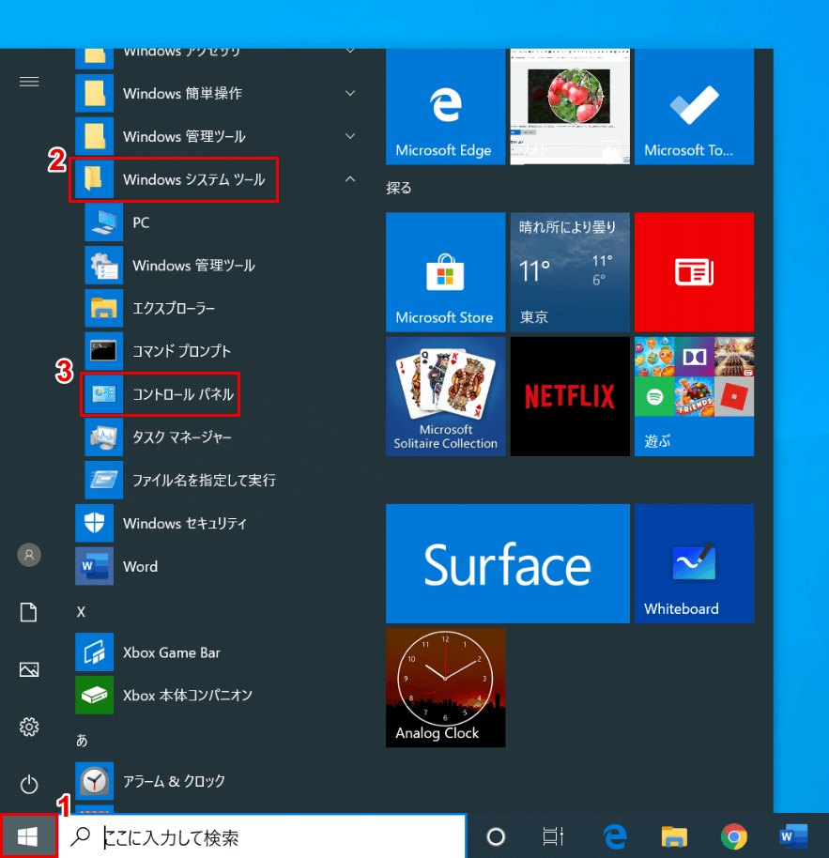This screenshot has width=829, height=858.
Task: Open the hamburger menu at top left
Action: coord(29,82)
